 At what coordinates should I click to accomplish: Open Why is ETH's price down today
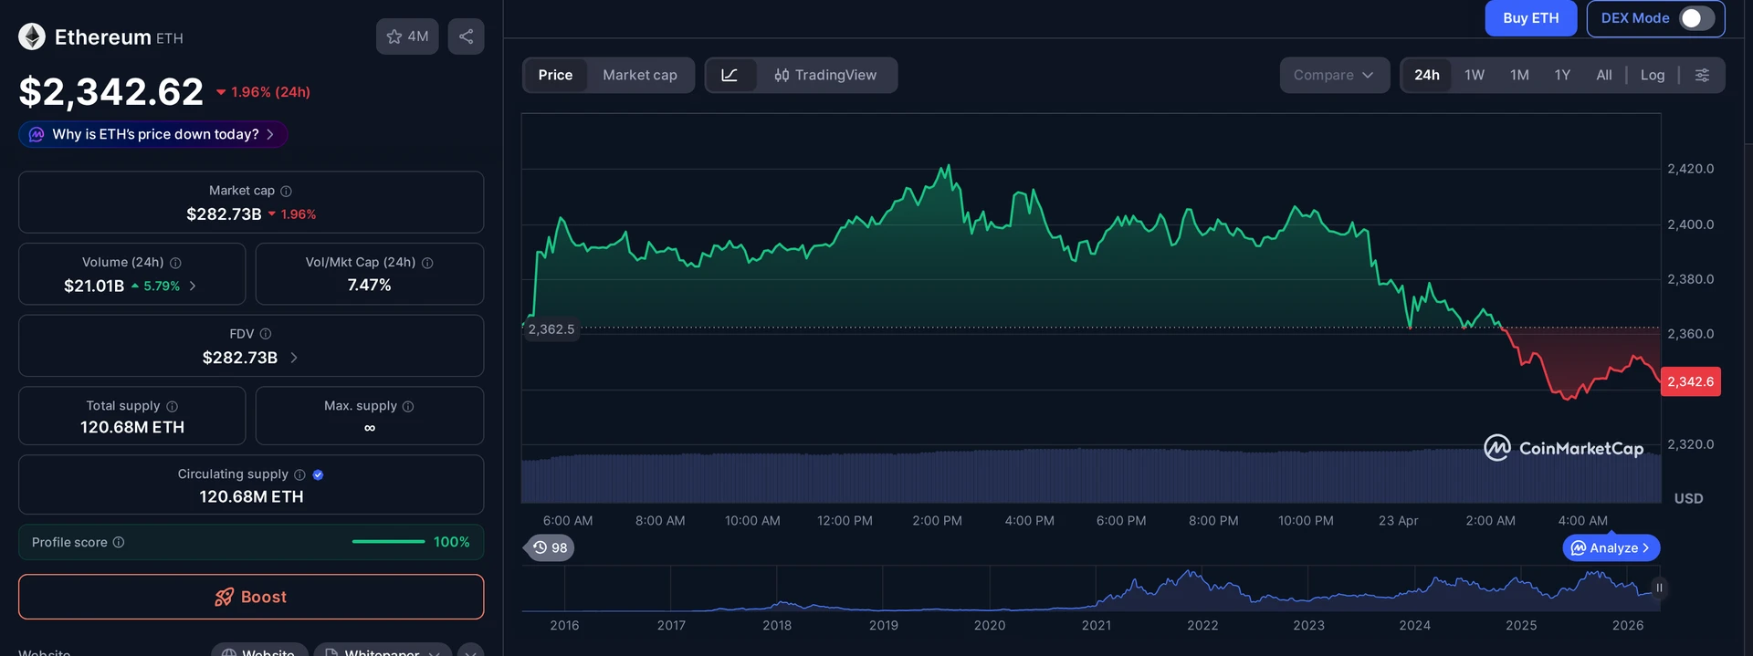pyautogui.click(x=153, y=134)
